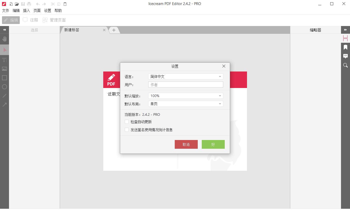Select the circle shape tool
Screen dimensions: 350x216
click(4, 87)
